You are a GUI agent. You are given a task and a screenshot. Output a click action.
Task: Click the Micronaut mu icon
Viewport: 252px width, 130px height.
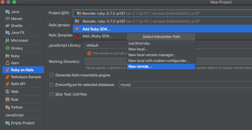(8, 40)
